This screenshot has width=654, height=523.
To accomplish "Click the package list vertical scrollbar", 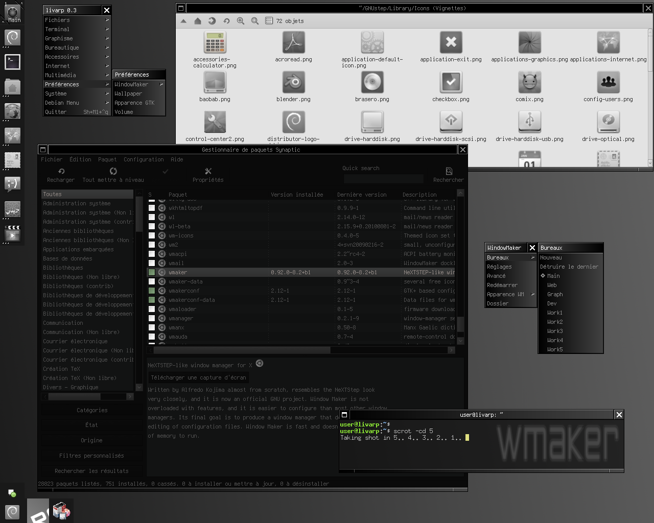I will (x=460, y=324).
